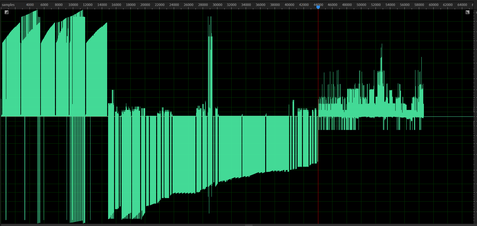
Task: Click the 28000 label in the timeline ruler
Action: (203, 5)
